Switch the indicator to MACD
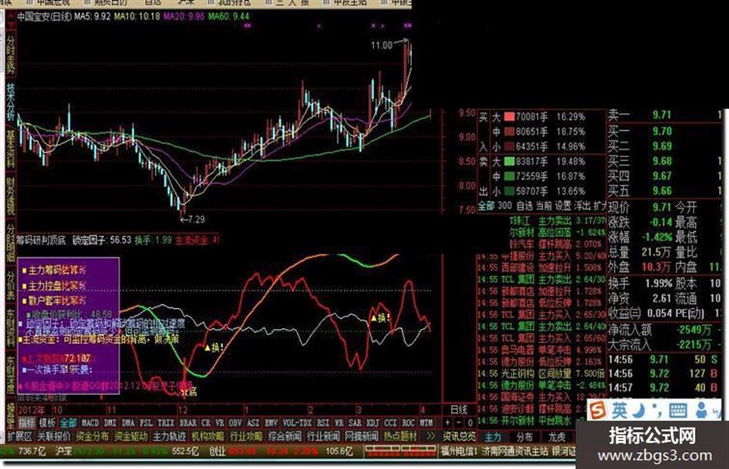 (90, 423)
